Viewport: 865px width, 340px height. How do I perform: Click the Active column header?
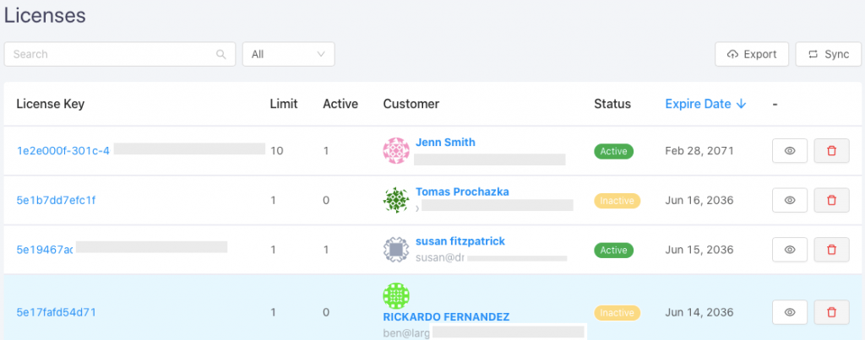click(x=340, y=104)
